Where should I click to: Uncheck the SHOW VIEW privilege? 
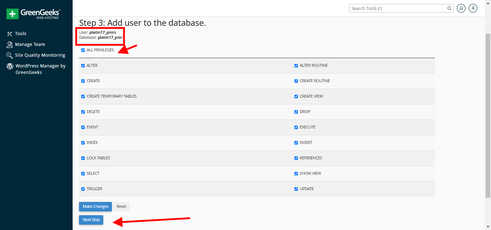pyautogui.click(x=296, y=174)
